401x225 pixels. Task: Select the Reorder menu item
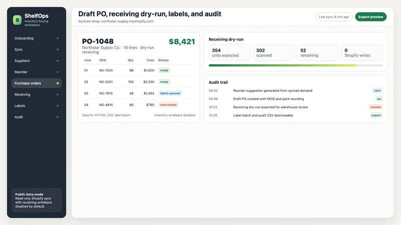37,72
